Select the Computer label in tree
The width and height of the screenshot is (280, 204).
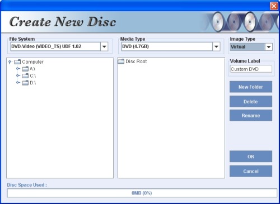click(x=32, y=62)
